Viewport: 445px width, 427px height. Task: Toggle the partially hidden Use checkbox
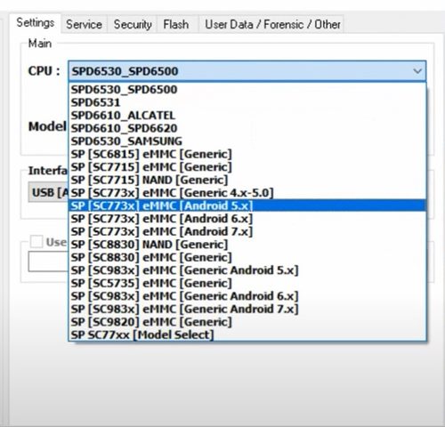36,242
